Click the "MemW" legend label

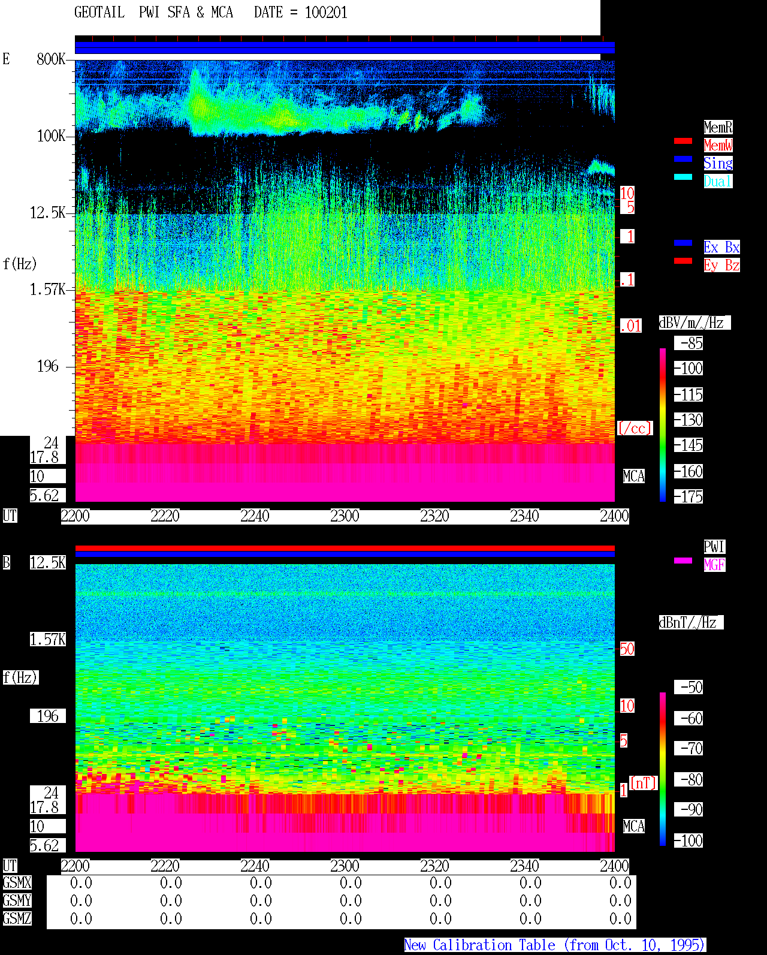(718, 145)
